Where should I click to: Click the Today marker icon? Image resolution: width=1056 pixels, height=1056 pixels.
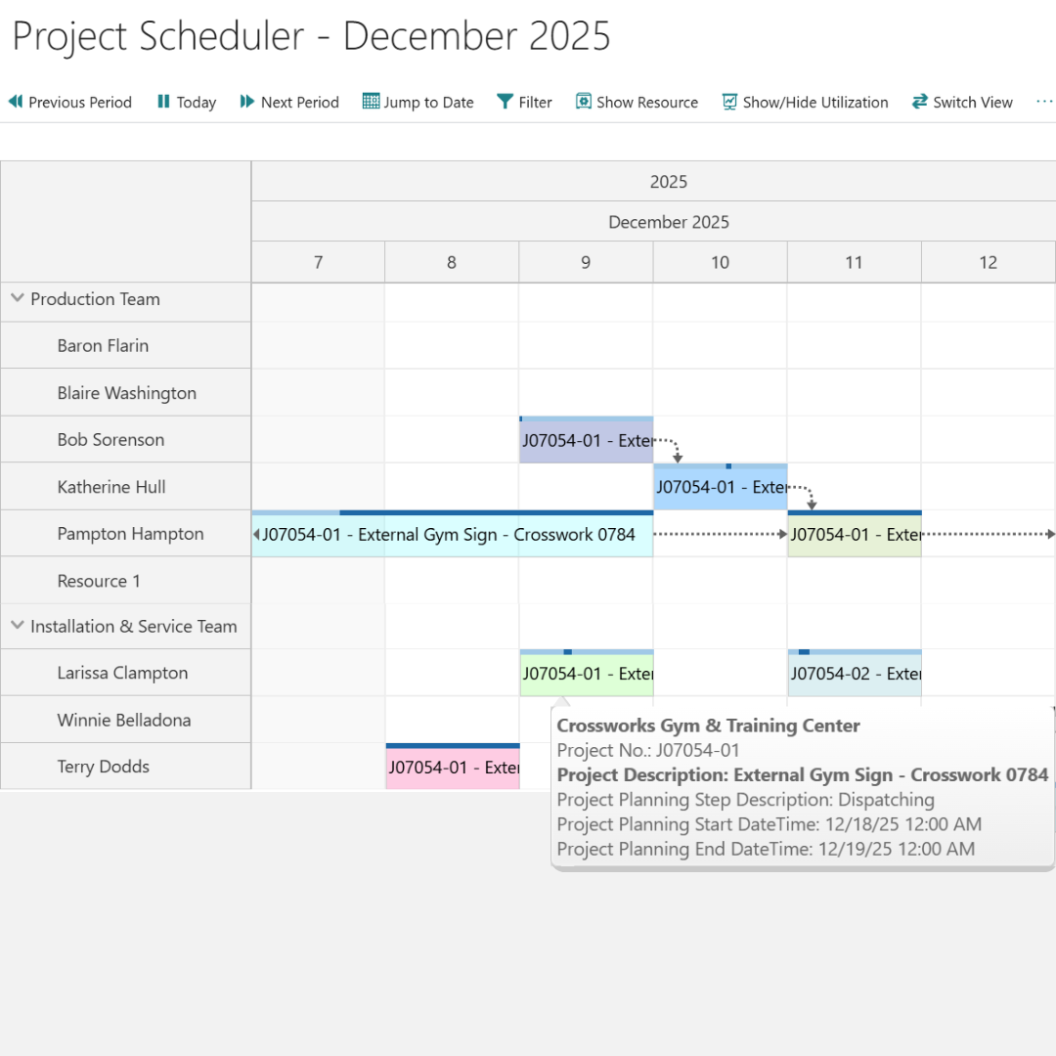163,102
